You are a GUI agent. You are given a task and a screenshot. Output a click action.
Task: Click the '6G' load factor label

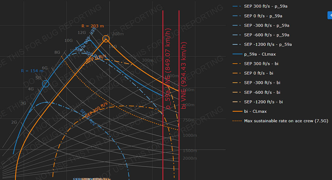click(45, 68)
